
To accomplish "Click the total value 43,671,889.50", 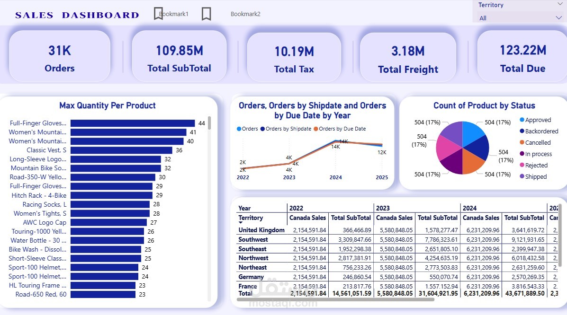I will click(x=525, y=293).
